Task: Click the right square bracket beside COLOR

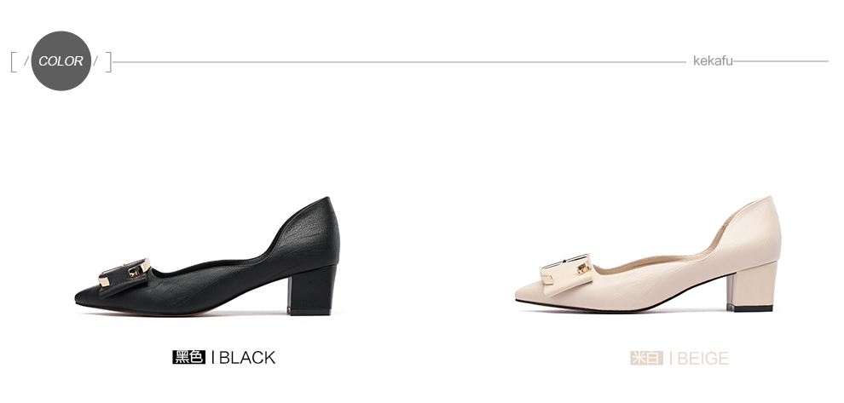Action: pos(108,61)
